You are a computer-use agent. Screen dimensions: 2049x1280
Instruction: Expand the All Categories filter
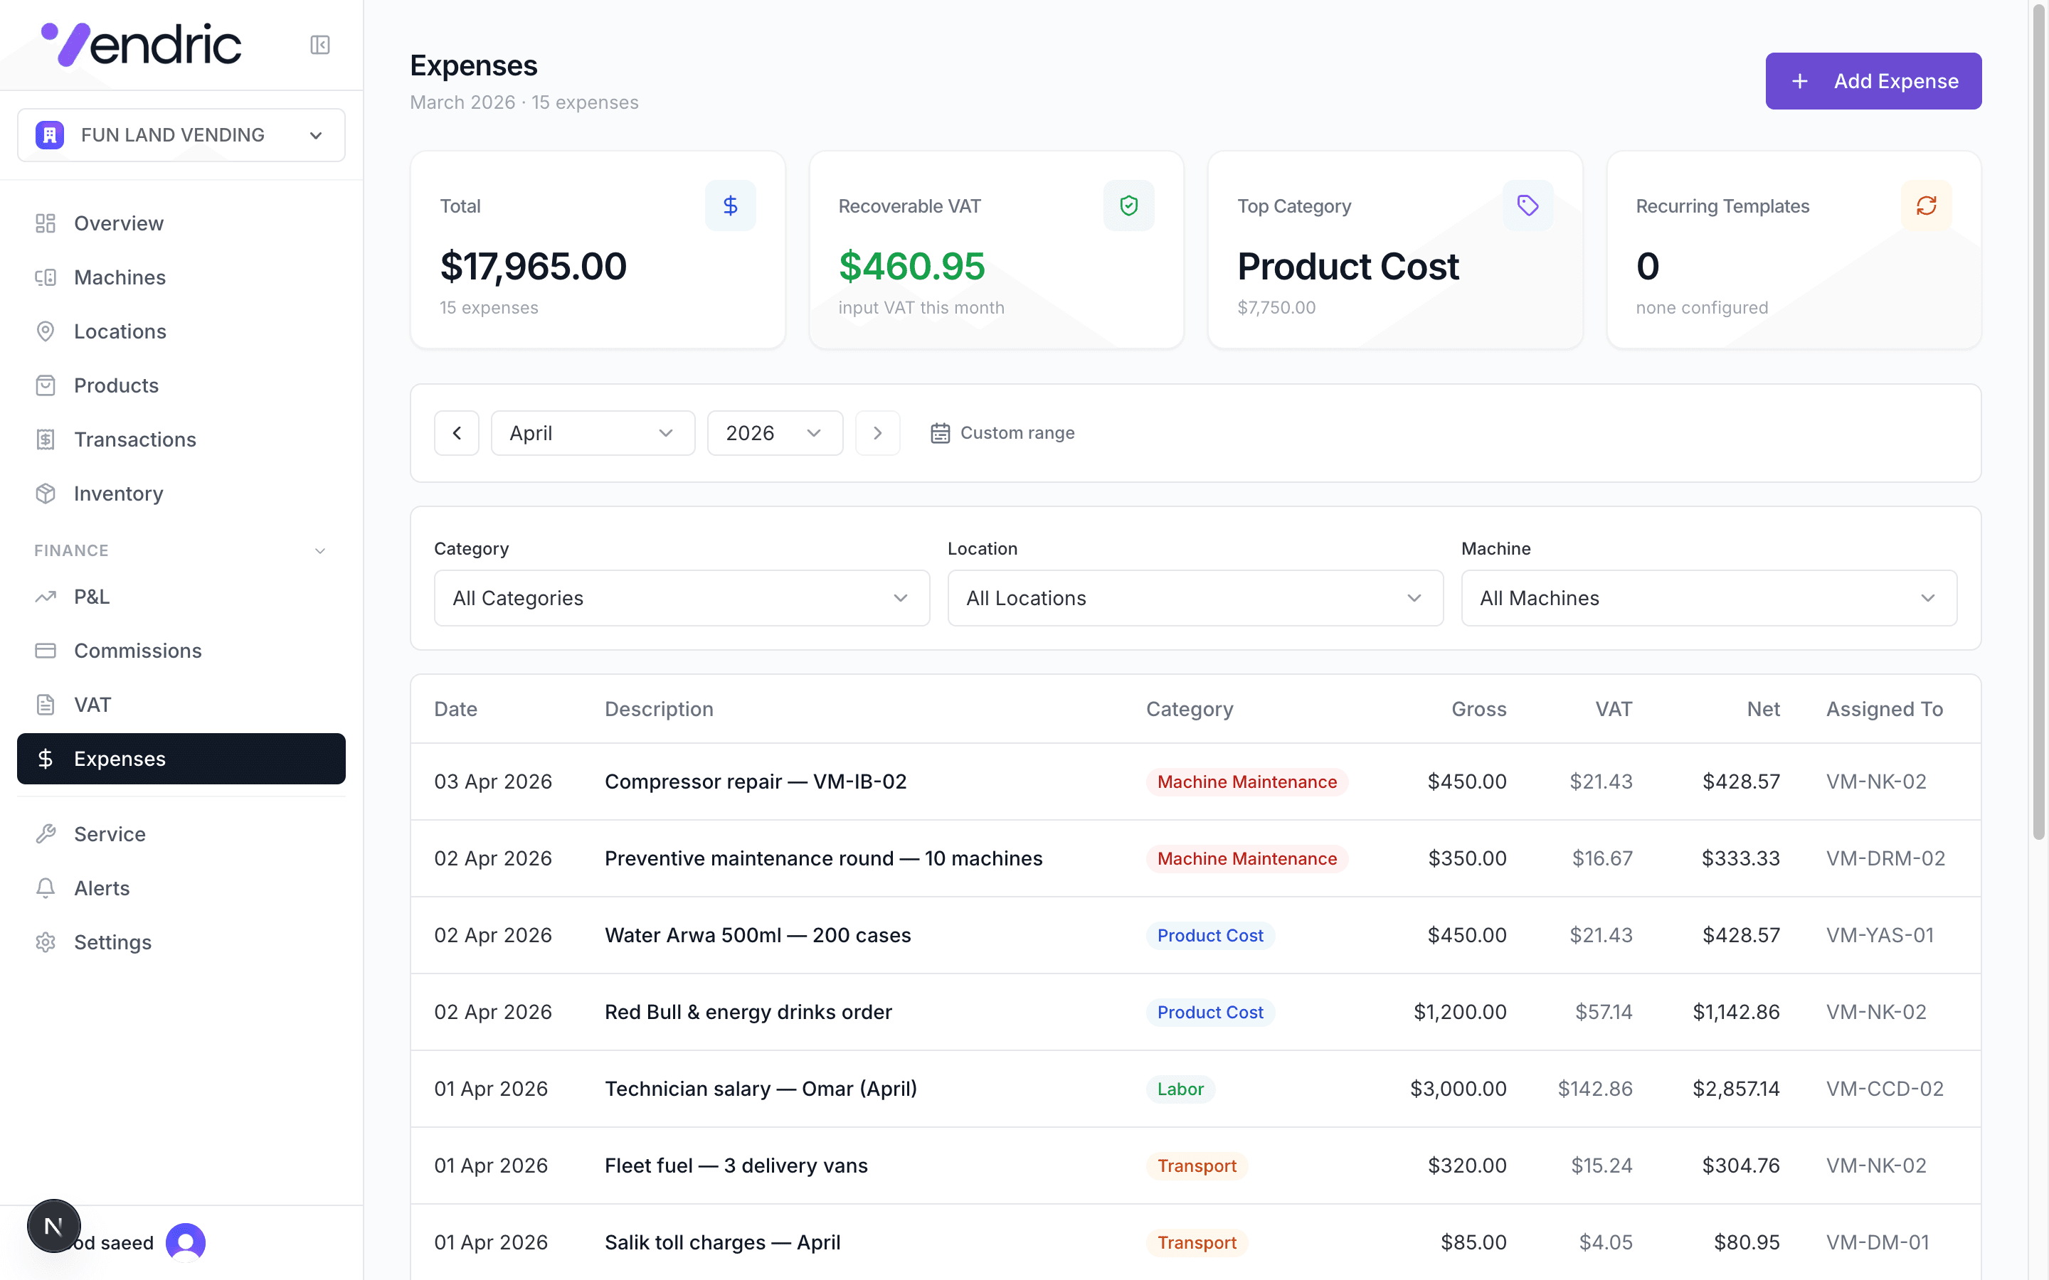[682, 599]
